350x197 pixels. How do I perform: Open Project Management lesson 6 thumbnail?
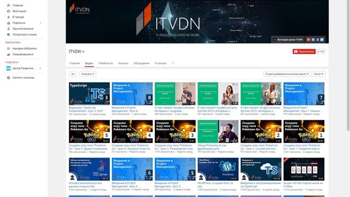pos(132,169)
